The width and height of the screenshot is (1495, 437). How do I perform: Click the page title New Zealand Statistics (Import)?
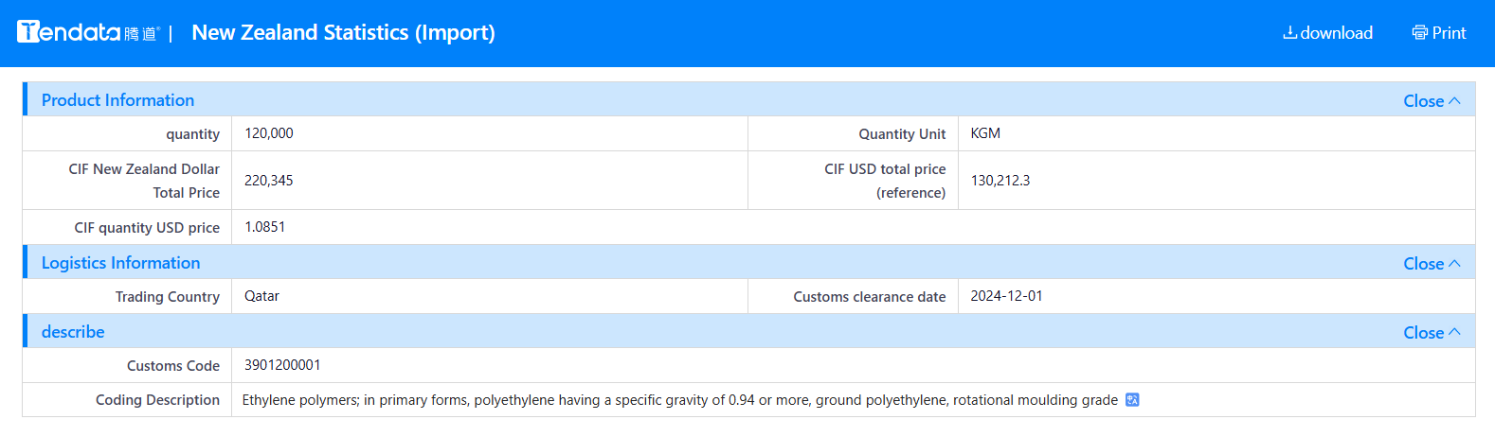click(x=343, y=32)
